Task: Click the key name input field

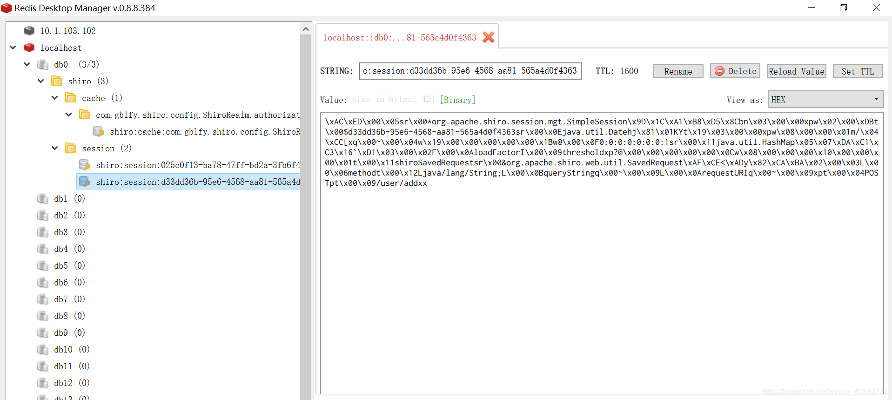Action: (470, 71)
